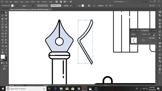Reset to default fill and stroke
Viewport: 162px width, 91px height.
coord(1,60)
